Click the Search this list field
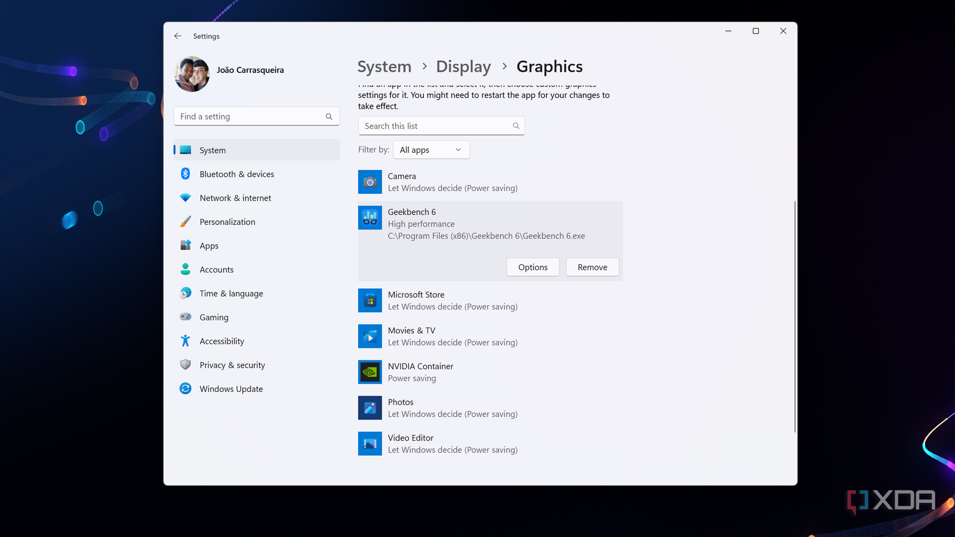955x537 pixels. pos(436,126)
